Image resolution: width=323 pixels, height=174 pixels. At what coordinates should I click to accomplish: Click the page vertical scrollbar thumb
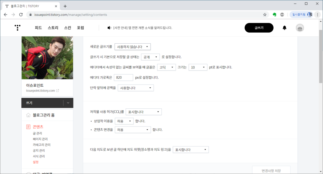(321, 56)
